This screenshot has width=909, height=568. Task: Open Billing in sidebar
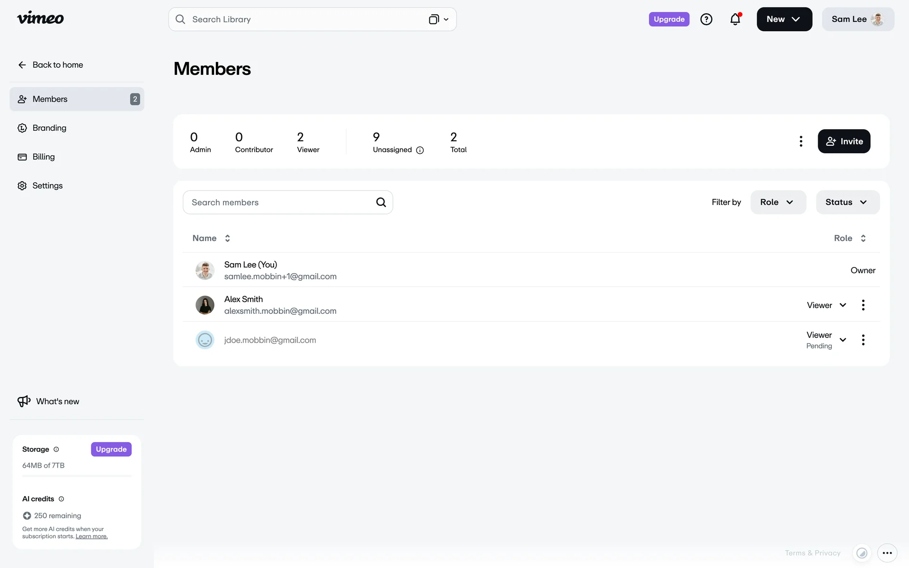pos(44,157)
